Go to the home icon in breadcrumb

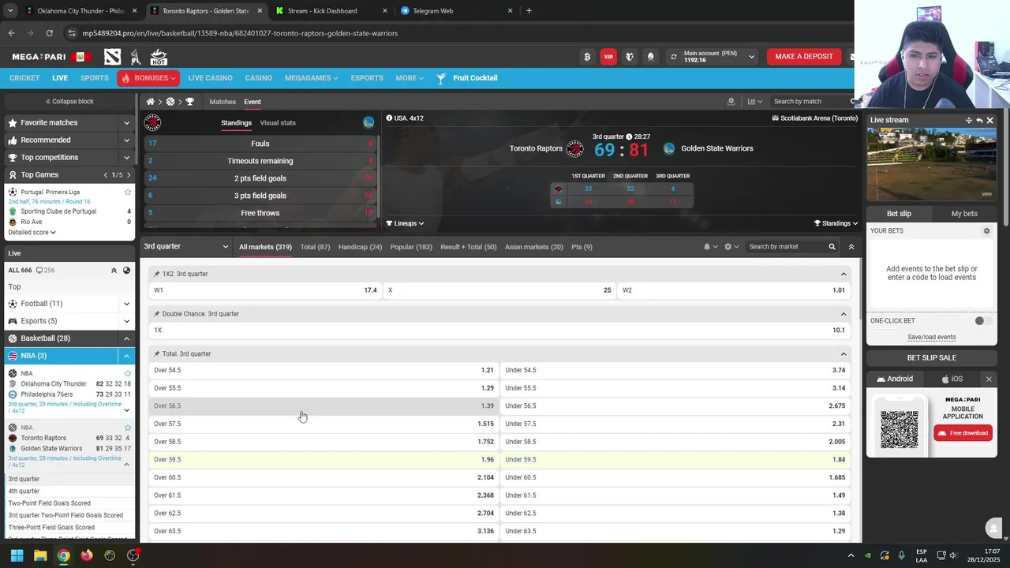pyautogui.click(x=150, y=102)
